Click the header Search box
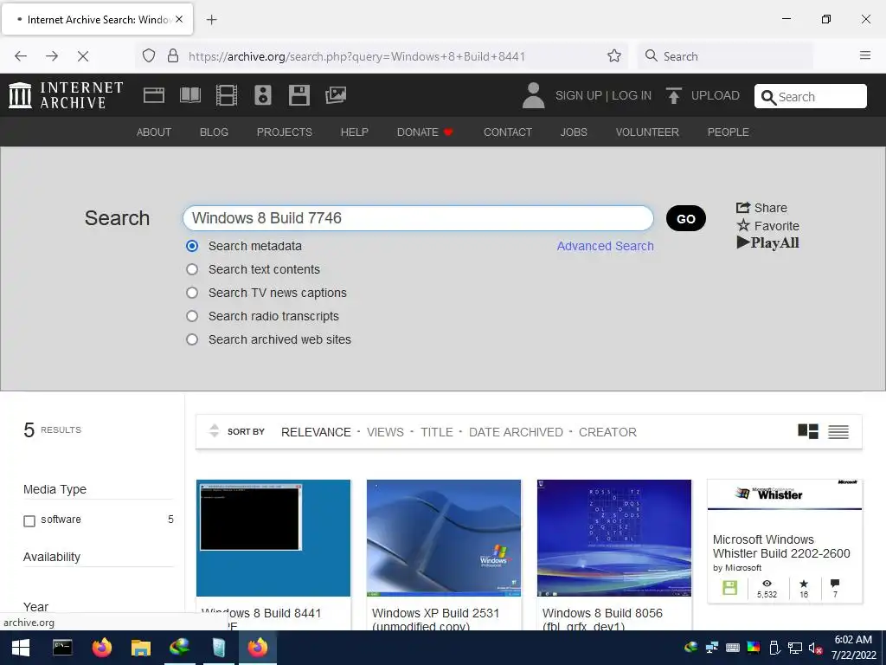886x665 pixels. click(x=810, y=97)
